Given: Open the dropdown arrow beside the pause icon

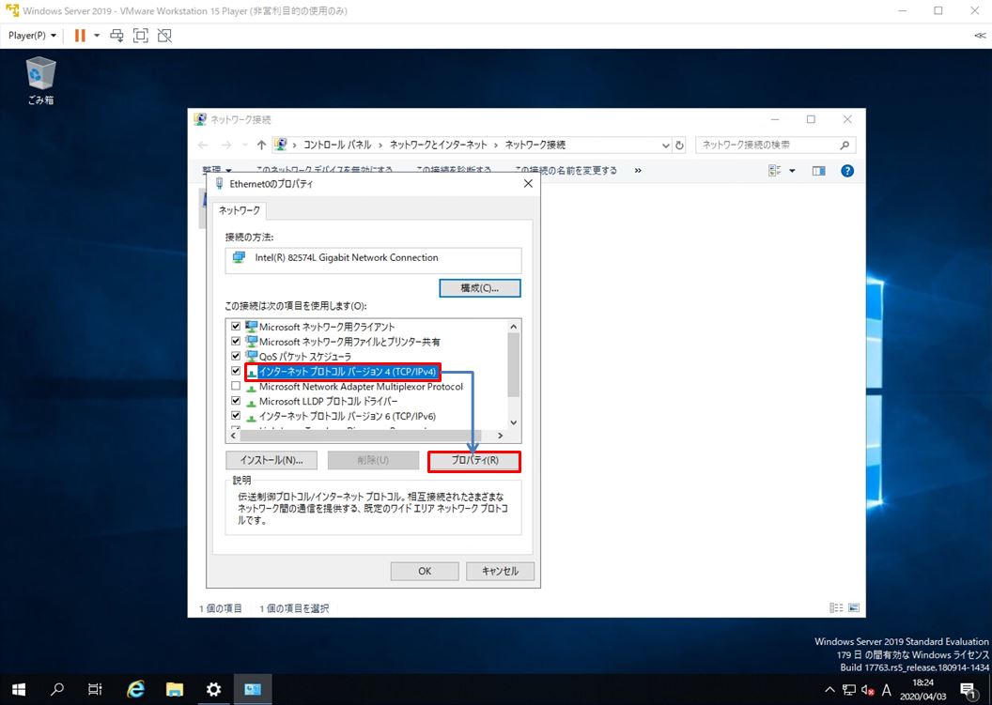Looking at the screenshot, I should pyautogui.click(x=97, y=36).
